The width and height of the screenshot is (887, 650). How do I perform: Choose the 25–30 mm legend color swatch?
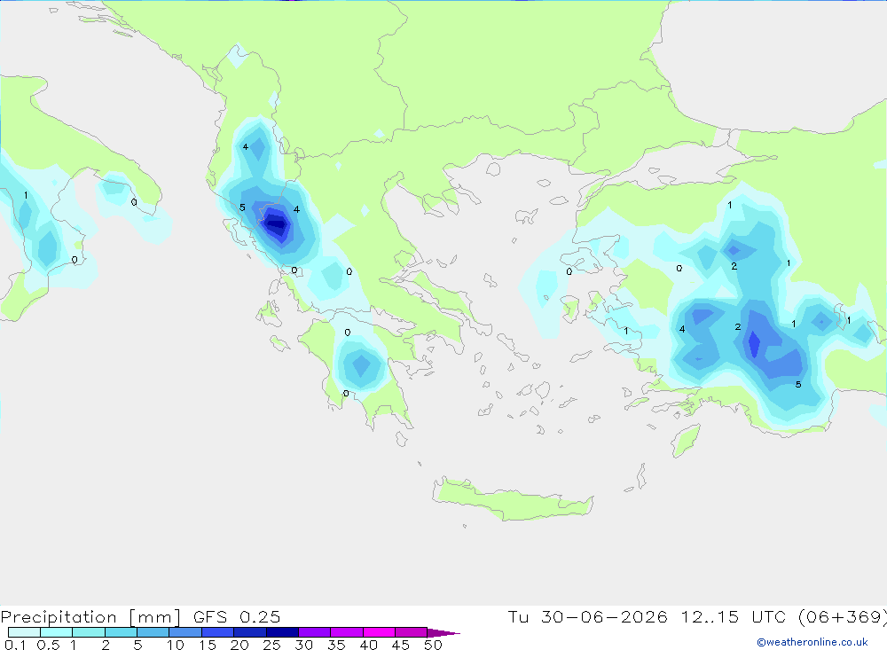[282, 632]
